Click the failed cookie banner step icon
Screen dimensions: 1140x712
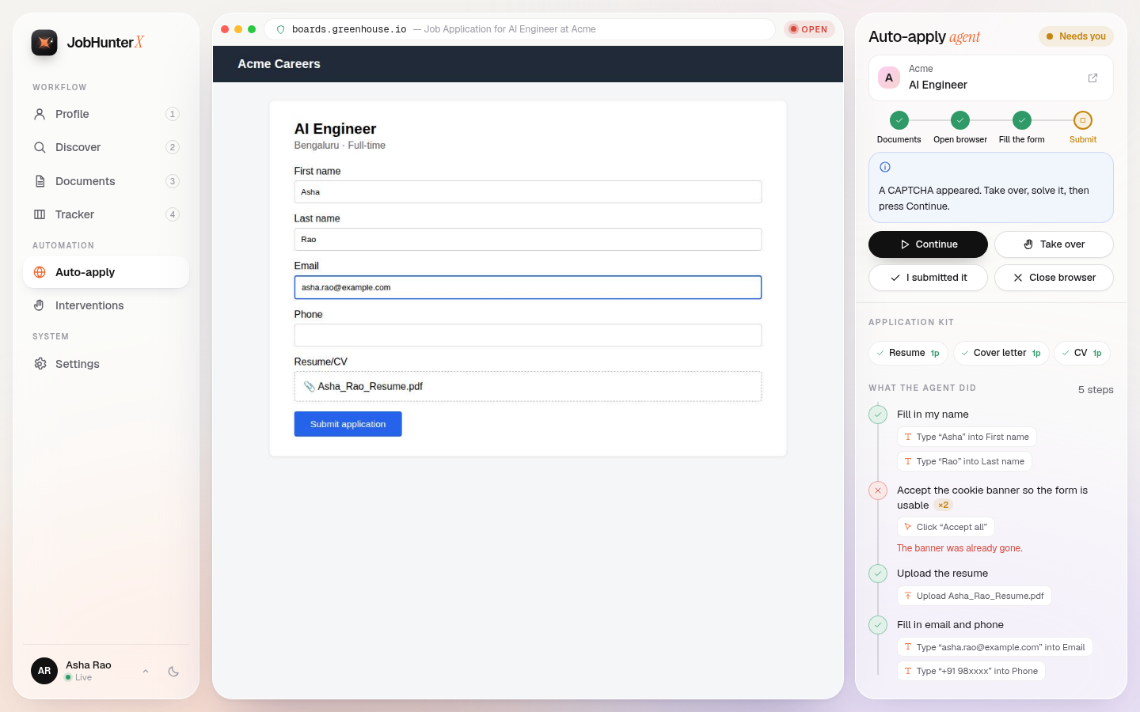[x=878, y=490]
